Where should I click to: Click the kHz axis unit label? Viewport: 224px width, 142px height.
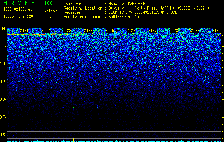point(3,29)
